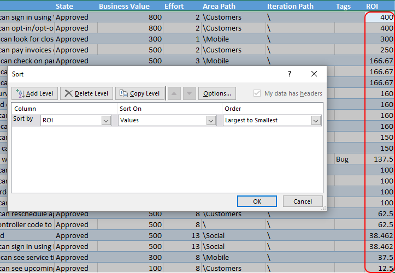Click the Add Level button
The width and height of the screenshot is (395, 273).
[35, 93]
